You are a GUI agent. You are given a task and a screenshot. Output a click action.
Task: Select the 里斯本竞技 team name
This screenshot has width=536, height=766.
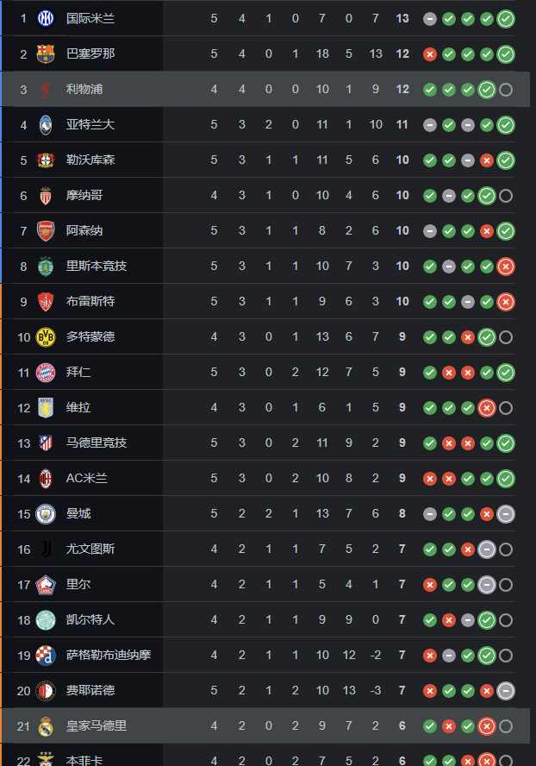coord(96,267)
